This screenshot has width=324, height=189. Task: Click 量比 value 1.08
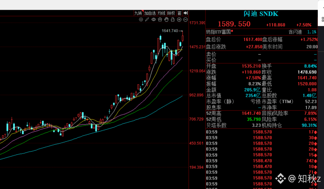(x=312, y=90)
